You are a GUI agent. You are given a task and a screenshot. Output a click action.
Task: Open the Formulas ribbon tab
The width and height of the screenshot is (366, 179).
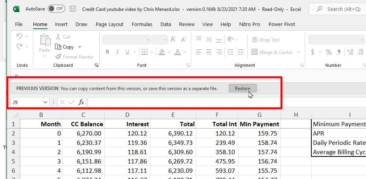click(142, 24)
